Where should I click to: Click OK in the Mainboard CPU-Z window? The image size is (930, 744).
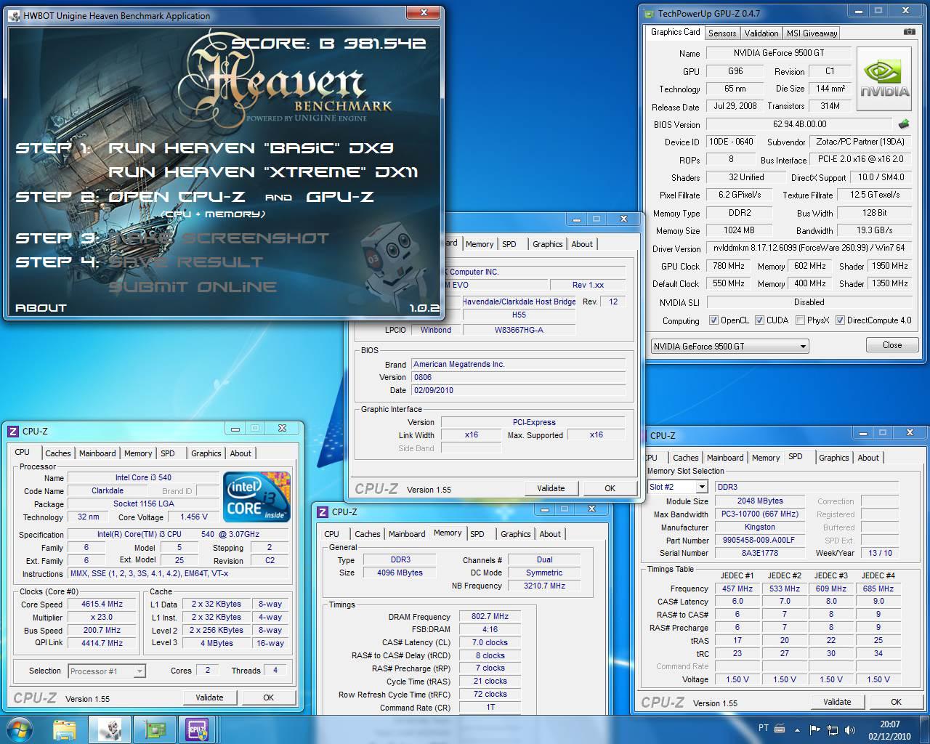coord(610,488)
